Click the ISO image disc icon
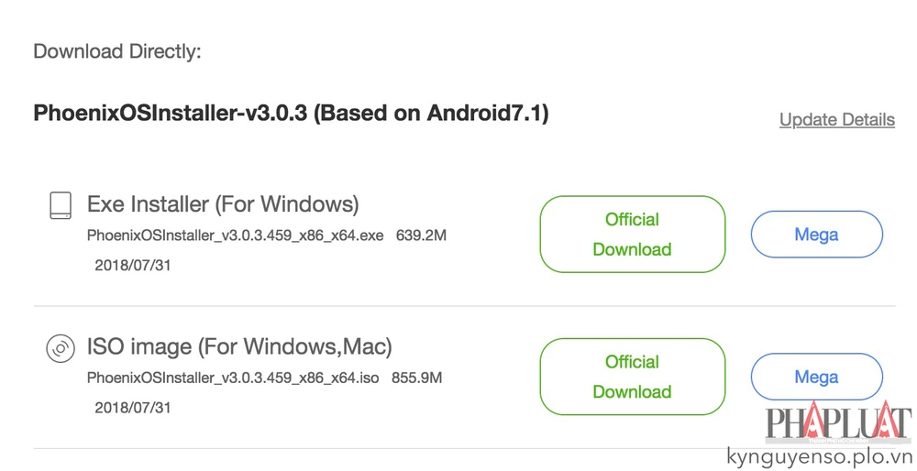This screenshot has width=917, height=471. pyautogui.click(x=61, y=348)
